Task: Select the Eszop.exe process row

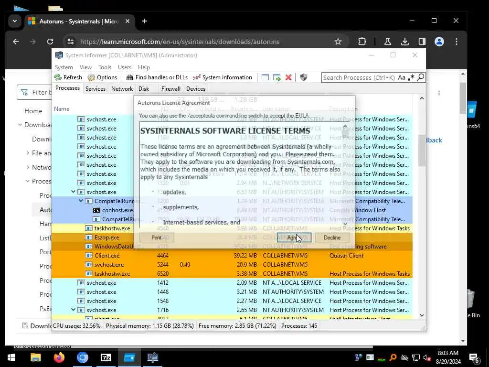Action: click(232, 237)
